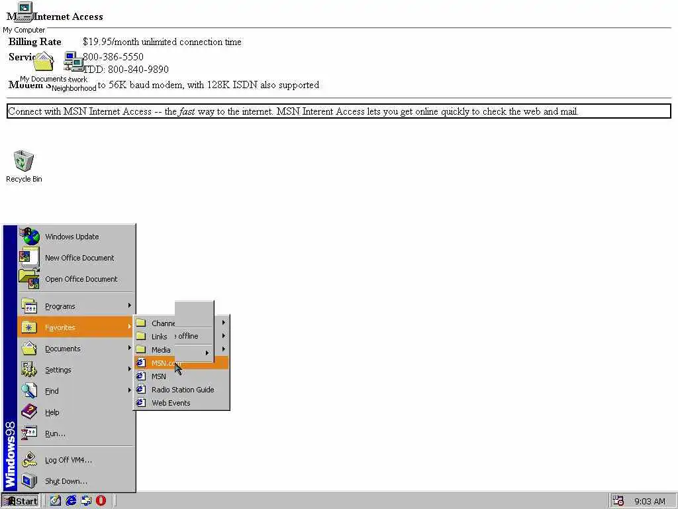
Task: Click the Help book icon
Action: coord(29,412)
